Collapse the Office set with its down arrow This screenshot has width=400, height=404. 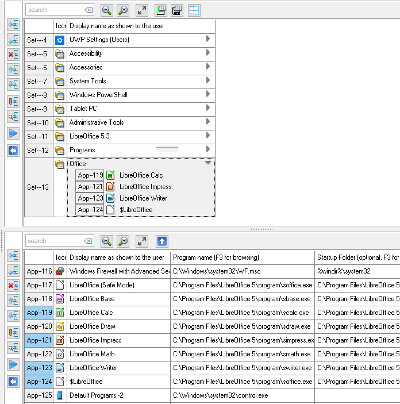(x=208, y=163)
